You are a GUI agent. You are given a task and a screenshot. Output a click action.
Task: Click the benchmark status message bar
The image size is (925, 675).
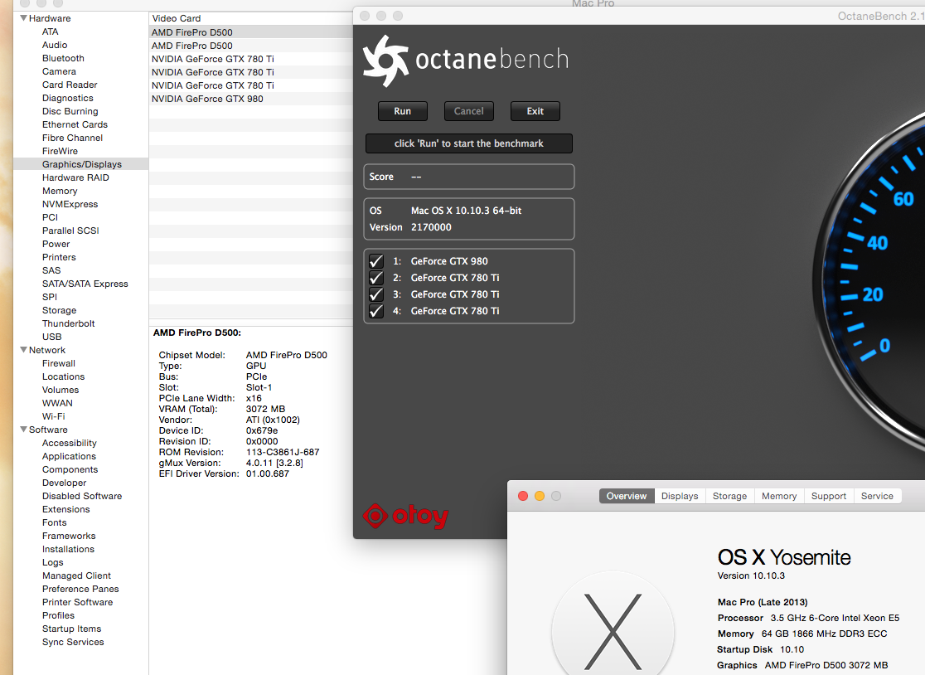469,143
